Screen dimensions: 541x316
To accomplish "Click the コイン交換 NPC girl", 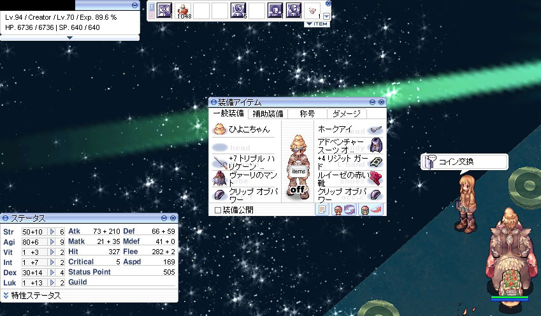I will tap(466, 203).
